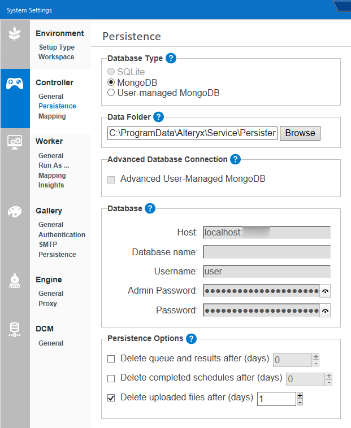The height and width of the screenshot is (428, 351).
Task: Increase completed schedules days value
Action: (x=329, y=376)
